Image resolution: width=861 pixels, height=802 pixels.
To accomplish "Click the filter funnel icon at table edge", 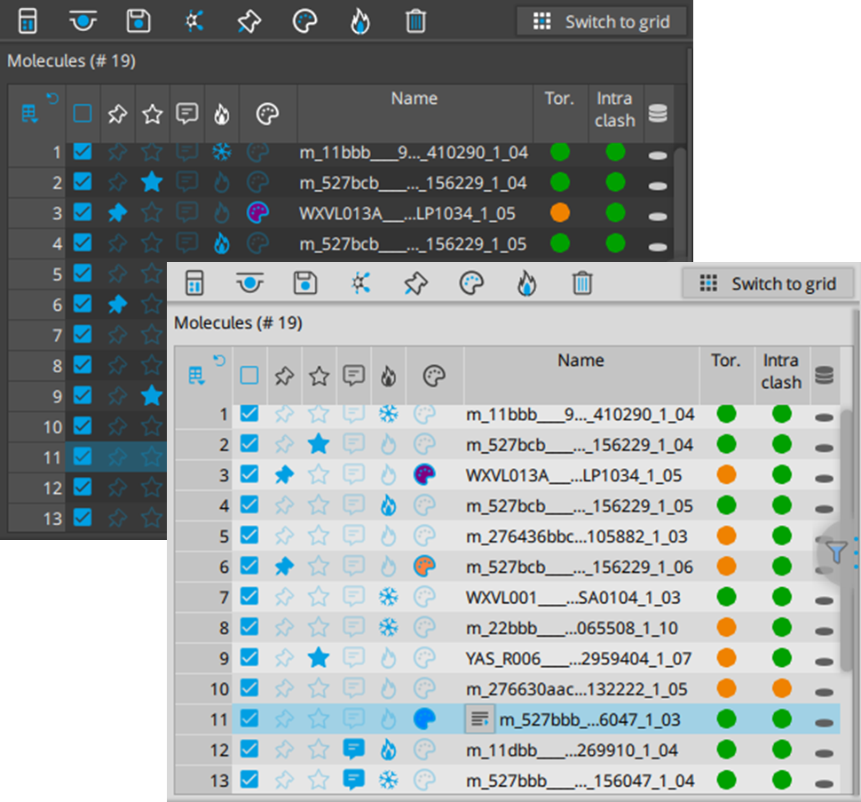I will click(836, 552).
